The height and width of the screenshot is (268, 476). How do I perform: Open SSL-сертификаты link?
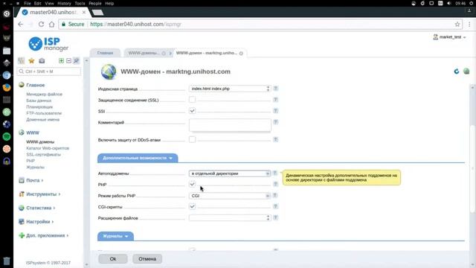tap(43, 155)
